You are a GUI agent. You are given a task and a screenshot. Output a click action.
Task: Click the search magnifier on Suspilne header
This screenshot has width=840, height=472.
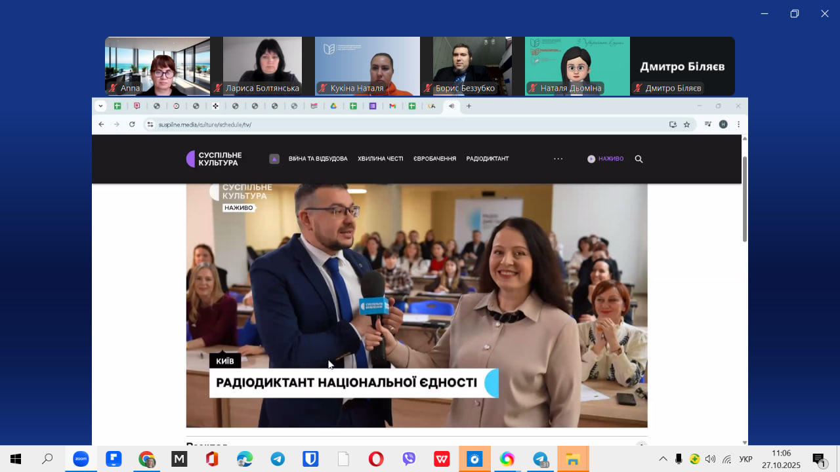(x=639, y=159)
